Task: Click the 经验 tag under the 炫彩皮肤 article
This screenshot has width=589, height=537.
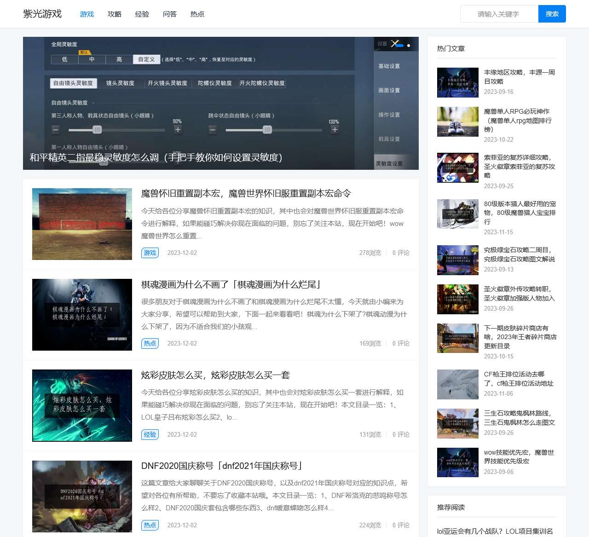Action: coord(150,434)
